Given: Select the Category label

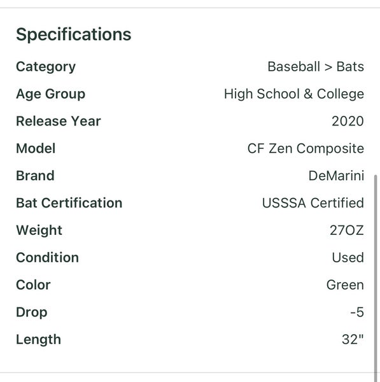Looking at the screenshot, I should tap(46, 67).
